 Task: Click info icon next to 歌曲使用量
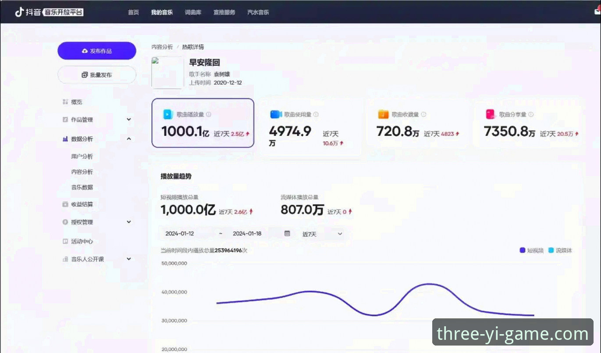[x=316, y=114]
